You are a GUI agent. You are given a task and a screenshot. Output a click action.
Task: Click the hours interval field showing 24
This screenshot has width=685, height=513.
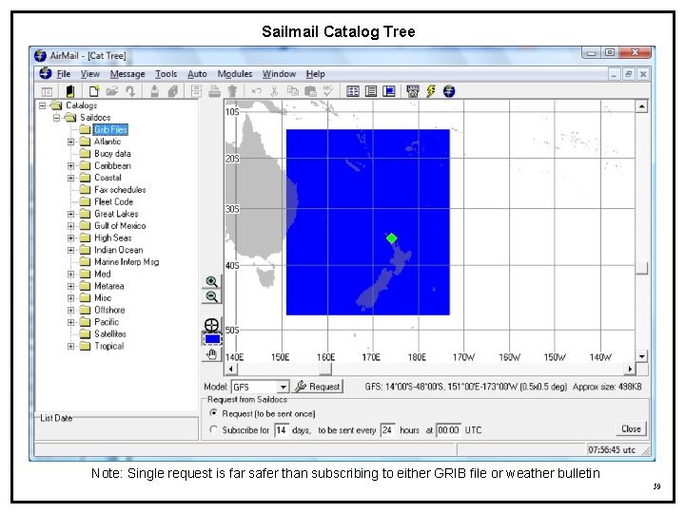click(388, 430)
